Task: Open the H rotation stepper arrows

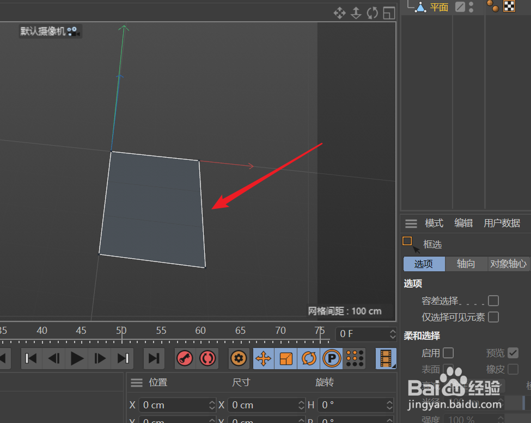Action: coord(389,405)
